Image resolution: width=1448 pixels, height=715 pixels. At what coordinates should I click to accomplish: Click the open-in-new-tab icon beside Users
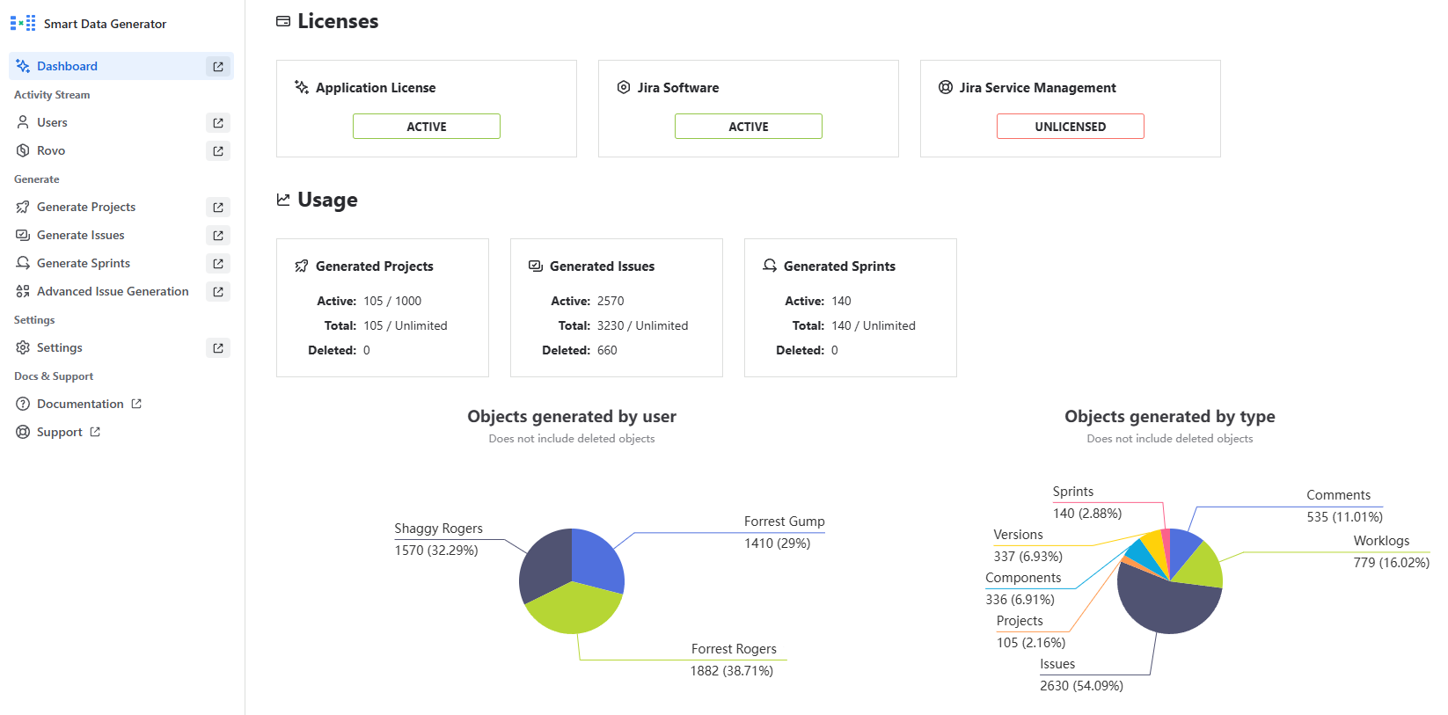[x=218, y=123]
